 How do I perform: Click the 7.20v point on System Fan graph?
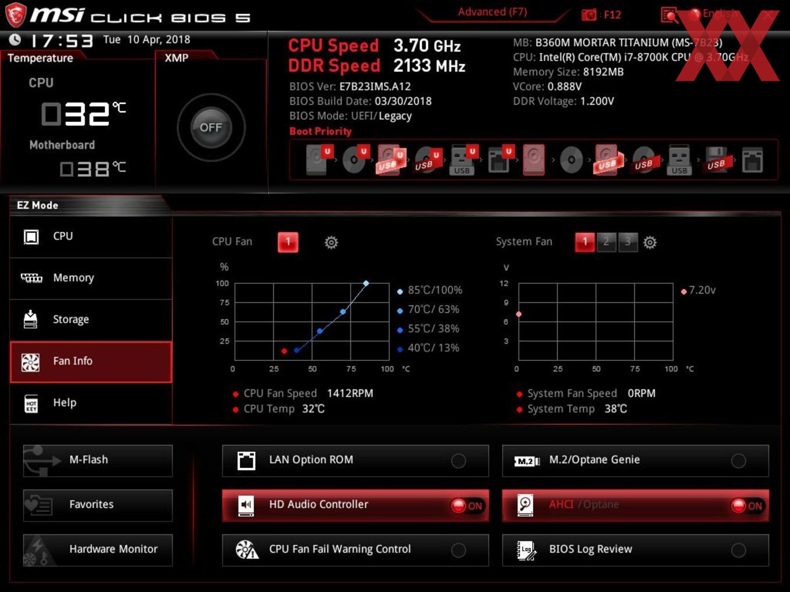coord(519,314)
